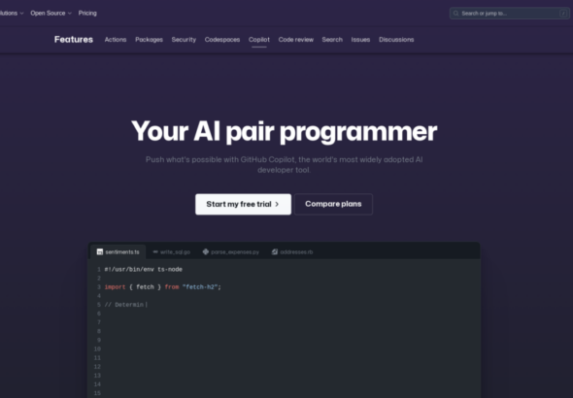This screenshot has height=398, width=573.
Task: Open the Code review feature page
Action: point(295,40)
